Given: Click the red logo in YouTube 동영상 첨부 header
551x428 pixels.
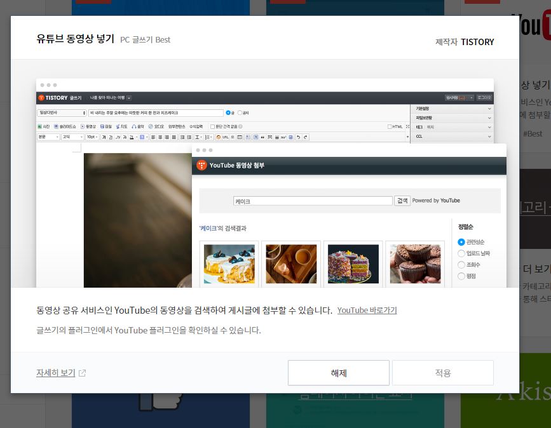Looking at the screenshot, I should (x=201, y=165).
